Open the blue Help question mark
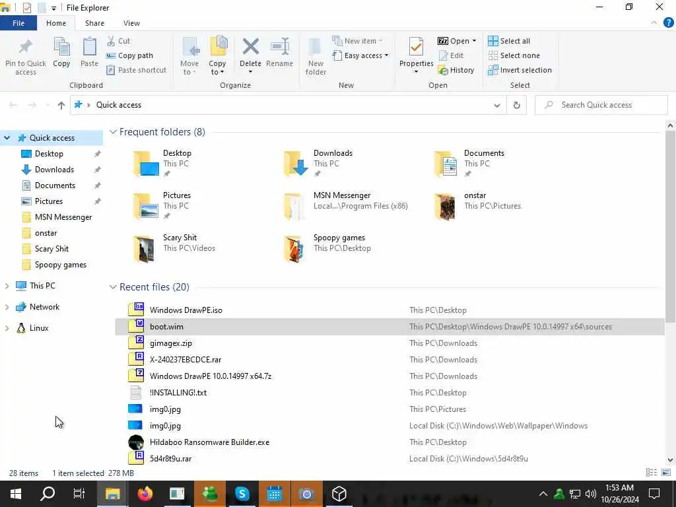676x507 pixels. tap(668, 23)
